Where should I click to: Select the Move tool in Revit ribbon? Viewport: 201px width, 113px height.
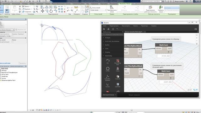(x=42, y=11)
